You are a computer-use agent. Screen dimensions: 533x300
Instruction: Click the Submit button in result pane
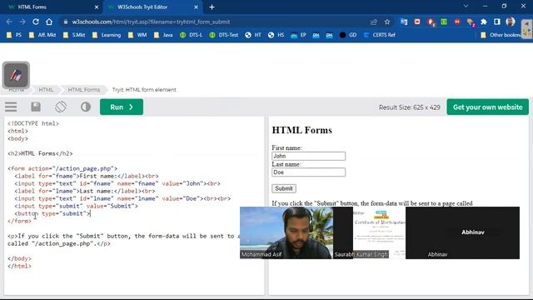pyautogui.click(x=284, y=188)
